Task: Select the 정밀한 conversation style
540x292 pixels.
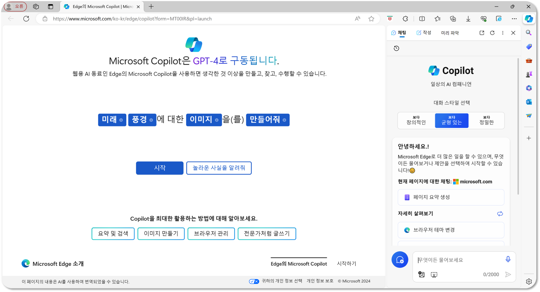Action: 487,120
